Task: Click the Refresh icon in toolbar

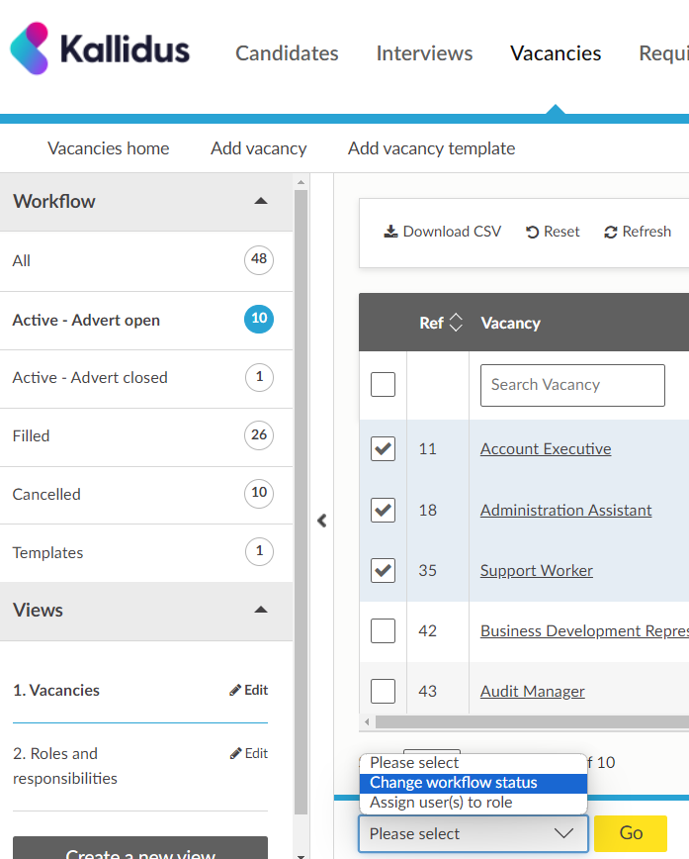Action: 611,232
